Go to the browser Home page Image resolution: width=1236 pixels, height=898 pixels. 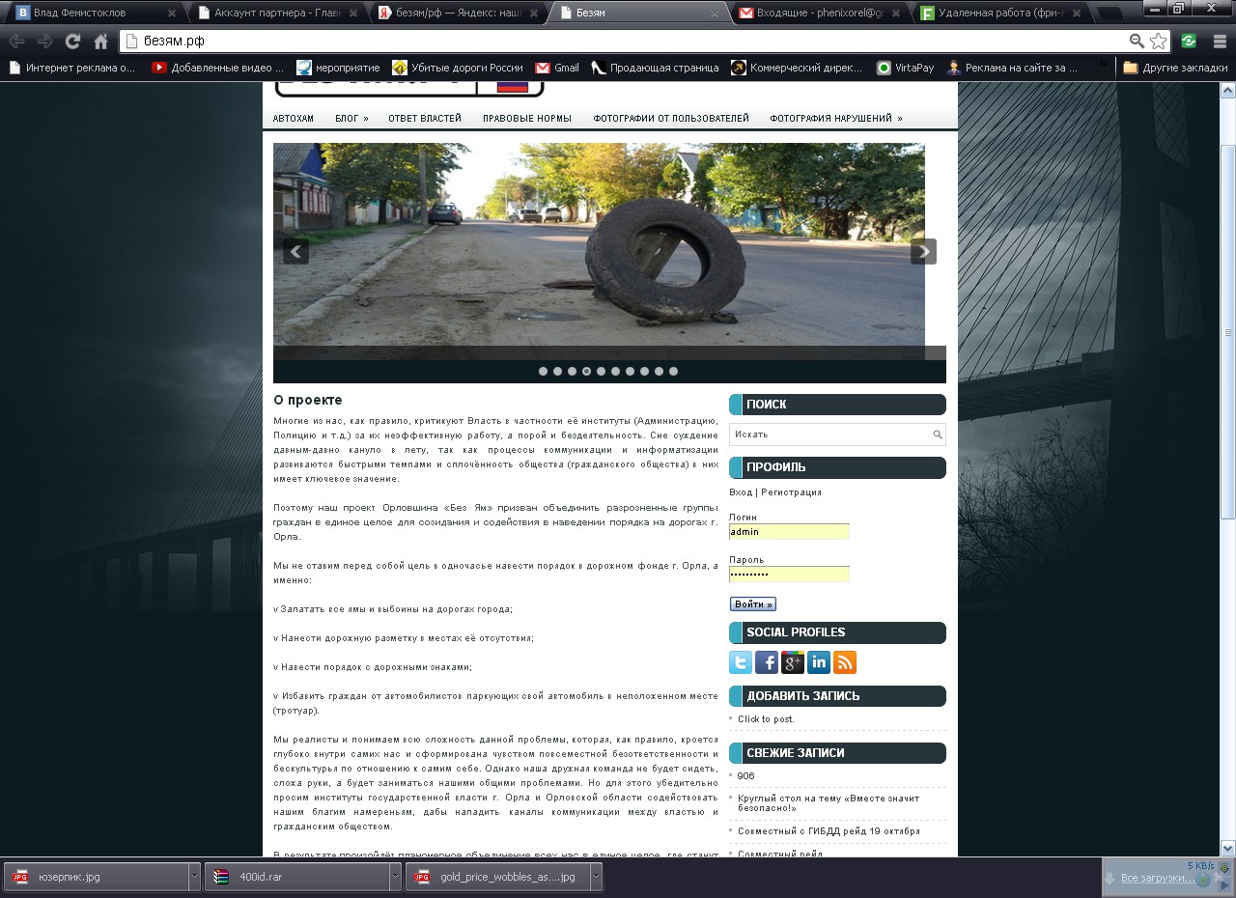(100, 42)
